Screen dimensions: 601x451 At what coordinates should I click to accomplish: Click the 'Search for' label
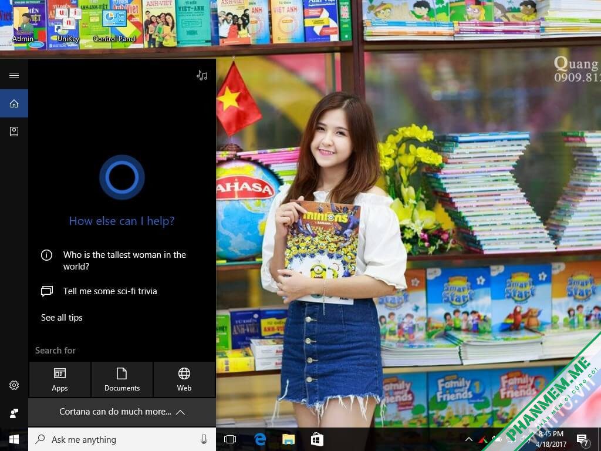[x=56, y=350]
